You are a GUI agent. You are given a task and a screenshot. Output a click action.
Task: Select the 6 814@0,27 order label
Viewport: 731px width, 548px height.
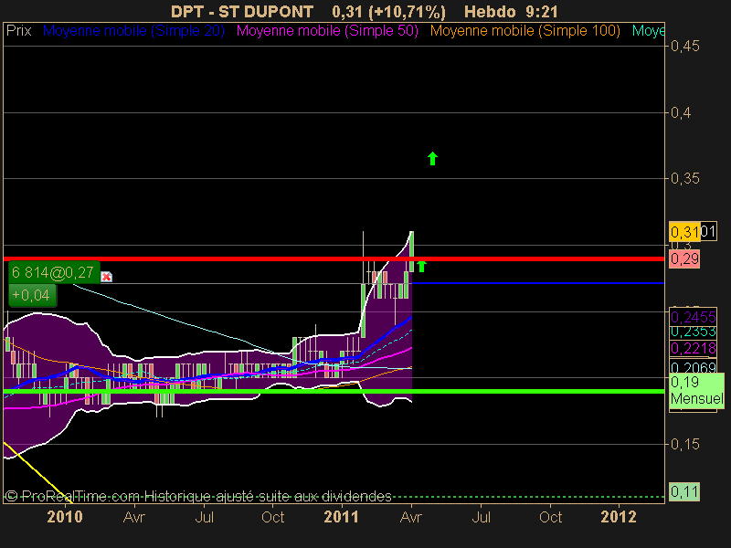[x=54, y=272]
